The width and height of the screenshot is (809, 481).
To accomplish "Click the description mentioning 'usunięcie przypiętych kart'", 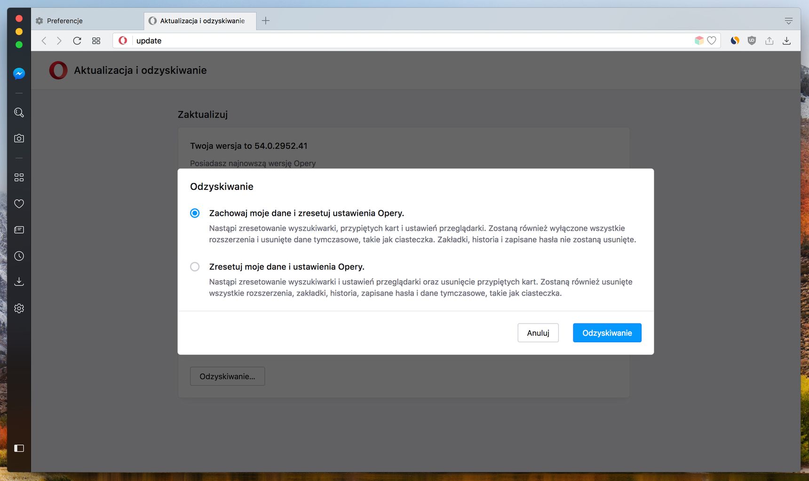I will click(x=420, y=287).
